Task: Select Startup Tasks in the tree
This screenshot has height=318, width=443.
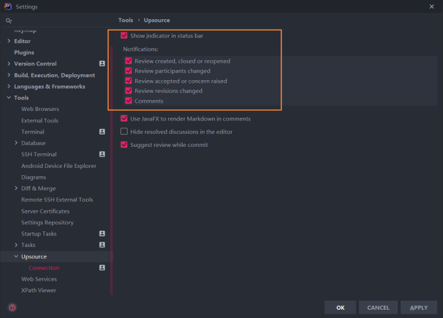Action: (38, 234)
